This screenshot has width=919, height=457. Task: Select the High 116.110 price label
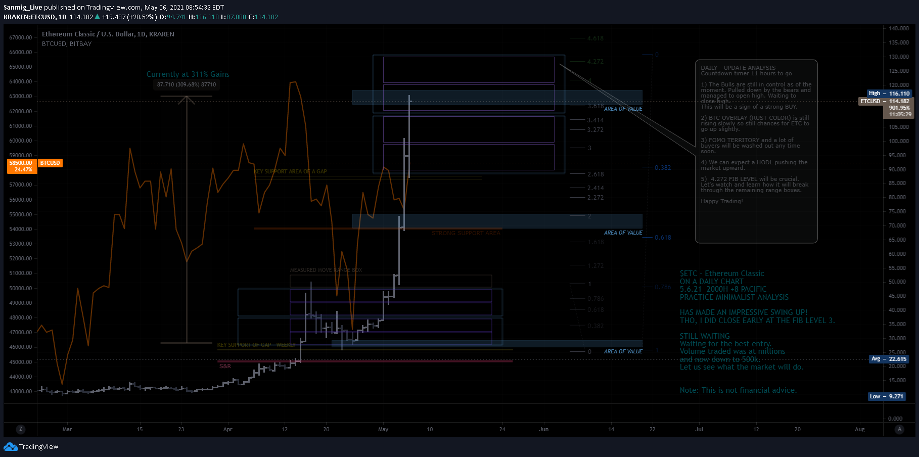(x=890, y=94)
